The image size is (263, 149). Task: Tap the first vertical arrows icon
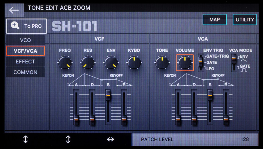[x=26, y=139]
